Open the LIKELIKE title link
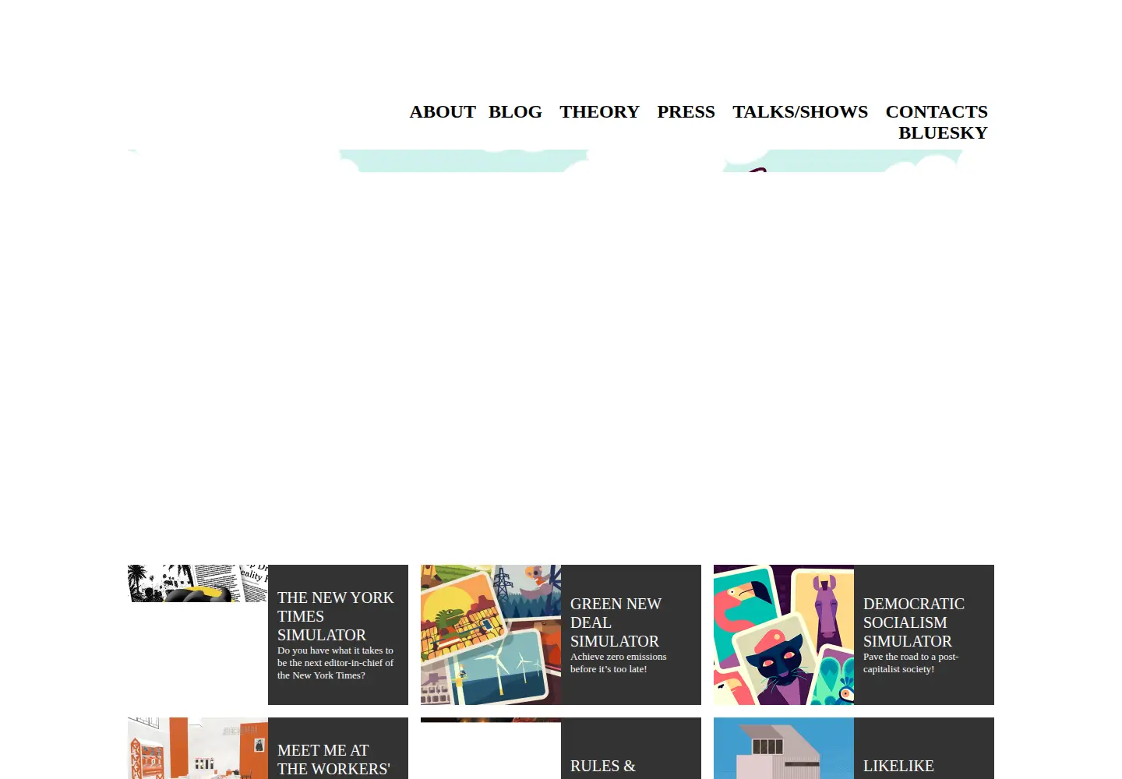The image size is (1122, 779). point(898,766)
